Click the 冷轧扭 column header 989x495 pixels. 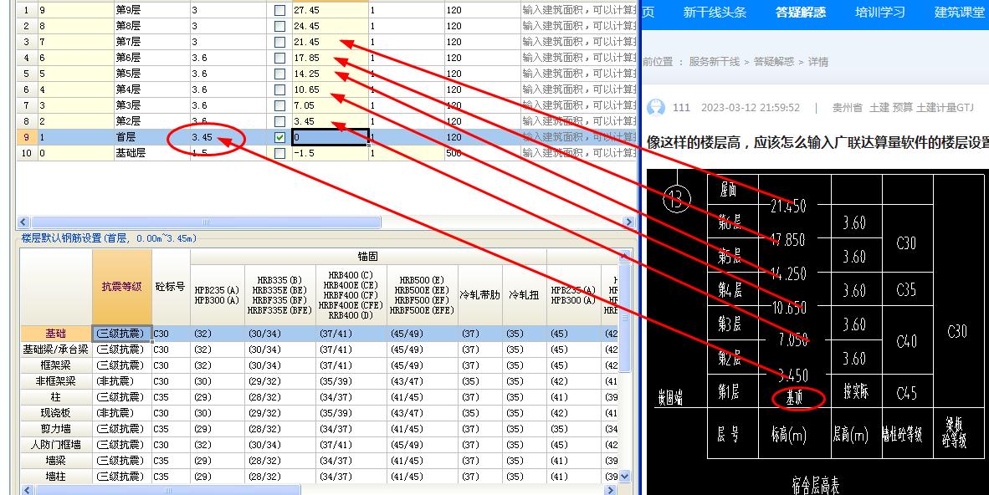(x=524, y=295)
